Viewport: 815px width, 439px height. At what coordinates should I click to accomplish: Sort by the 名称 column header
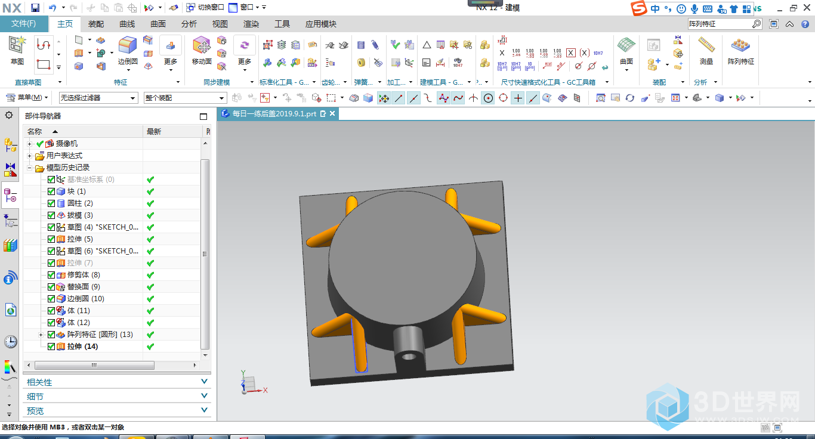[84, 131]
